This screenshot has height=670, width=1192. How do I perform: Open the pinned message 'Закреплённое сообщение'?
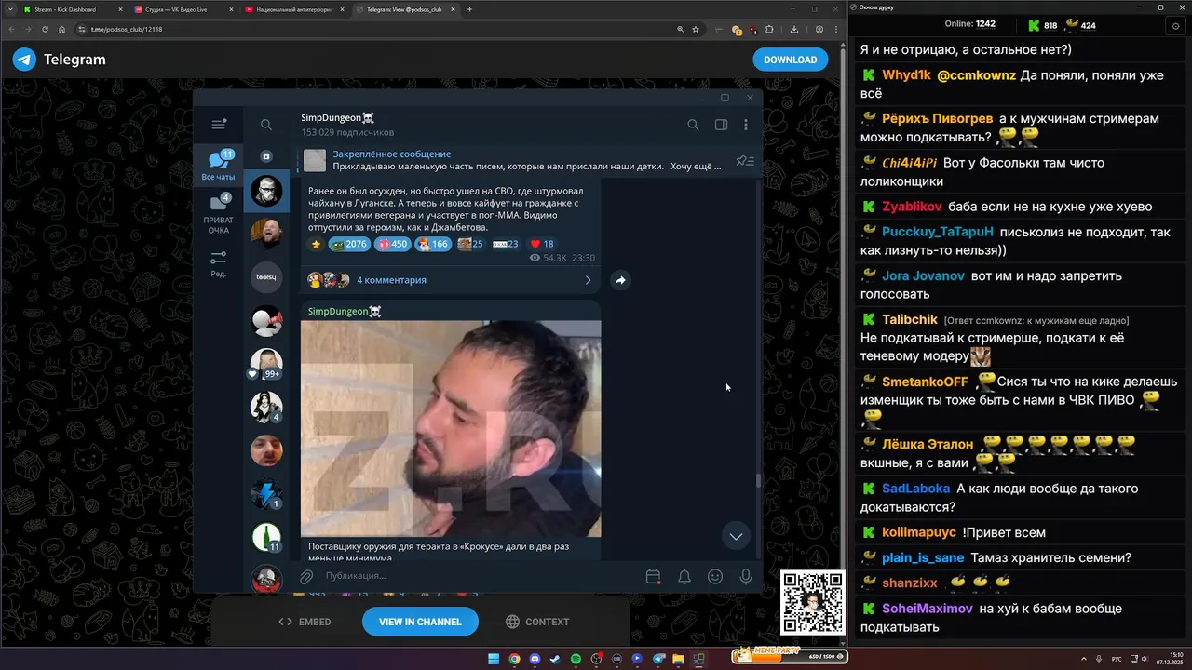pyautogui.click(x=512, y=160)
